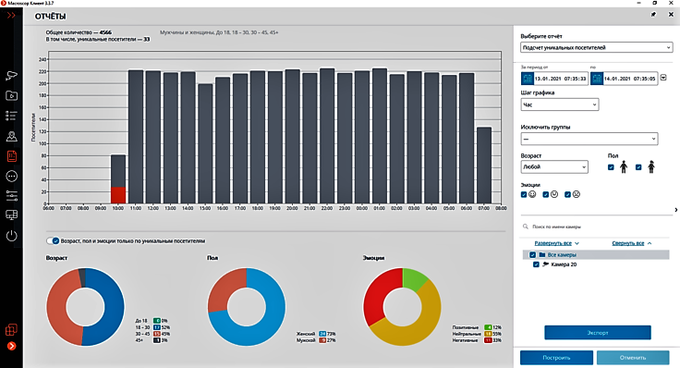Viewport: 680px width, 368px height.
Task: Uncheck the Камера 20 checkbox
Action: [x=536, y=264]
